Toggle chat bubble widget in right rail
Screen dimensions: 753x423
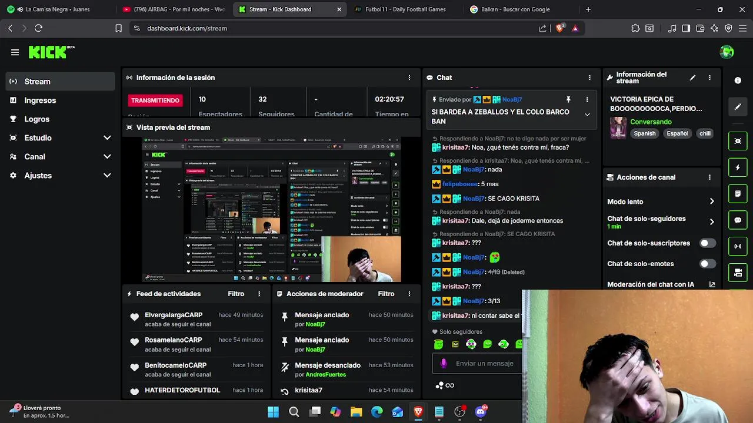click(x=738, y=220)
